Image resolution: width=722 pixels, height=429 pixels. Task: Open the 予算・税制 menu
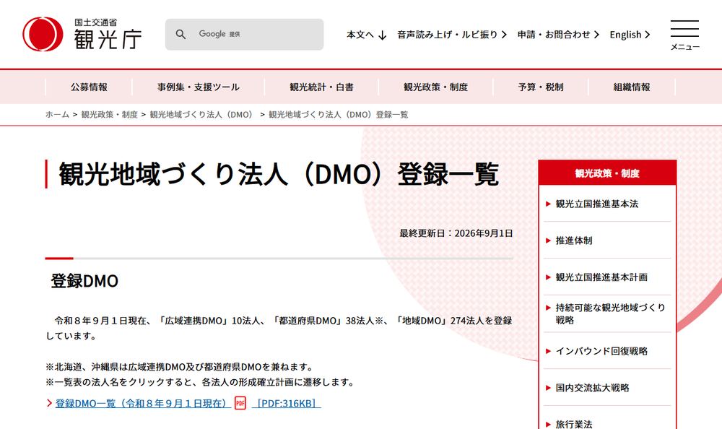click(x=541, y=87)
